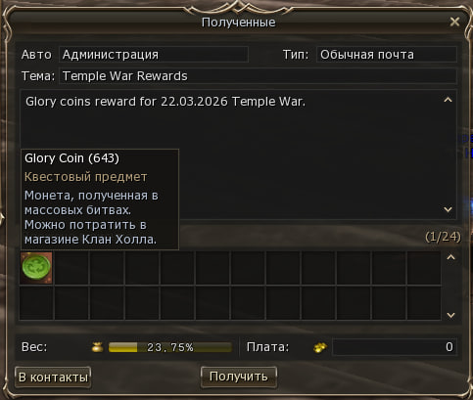Select the last slot in first attachment row
This screenshot has height=400, width=473.
point(424,268)
